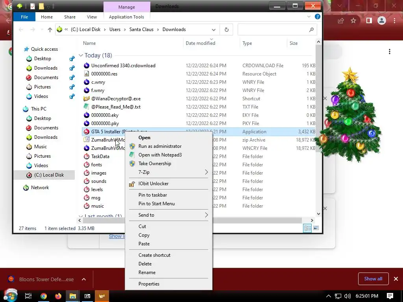The image size is (403, 302).
Task: Click the Unconfirmed 3340.crdownload file icon
Action: pyautogui.click(x=87, y=66)
